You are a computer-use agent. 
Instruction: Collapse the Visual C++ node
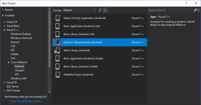tap(4, 30)
